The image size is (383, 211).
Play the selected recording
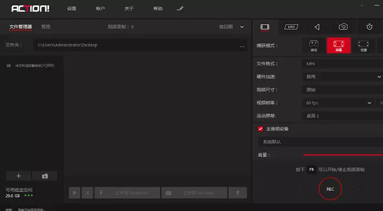[75, 193]
